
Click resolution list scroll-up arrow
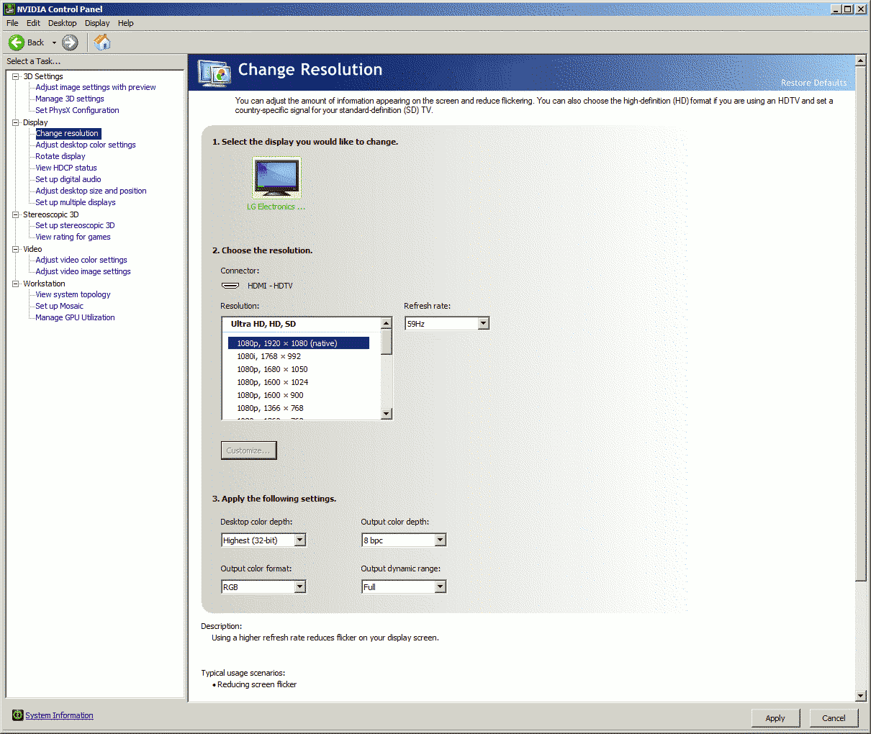tap(387, 323)
